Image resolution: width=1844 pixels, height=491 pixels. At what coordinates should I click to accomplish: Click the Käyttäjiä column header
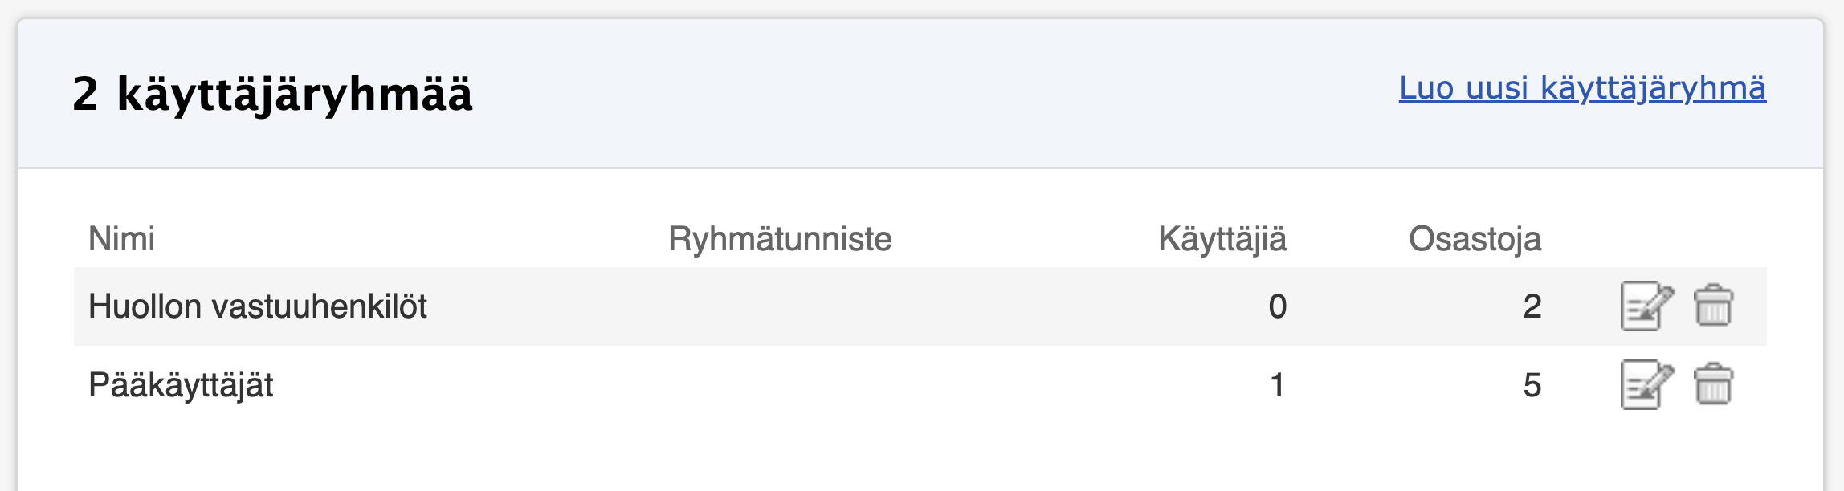click(x=1222, y=240)
